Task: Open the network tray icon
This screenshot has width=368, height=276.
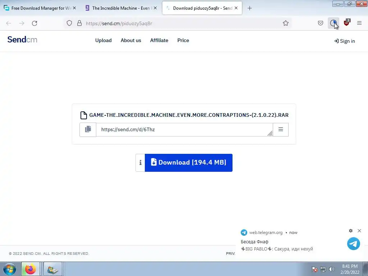Action: click(x=323, y=269)
